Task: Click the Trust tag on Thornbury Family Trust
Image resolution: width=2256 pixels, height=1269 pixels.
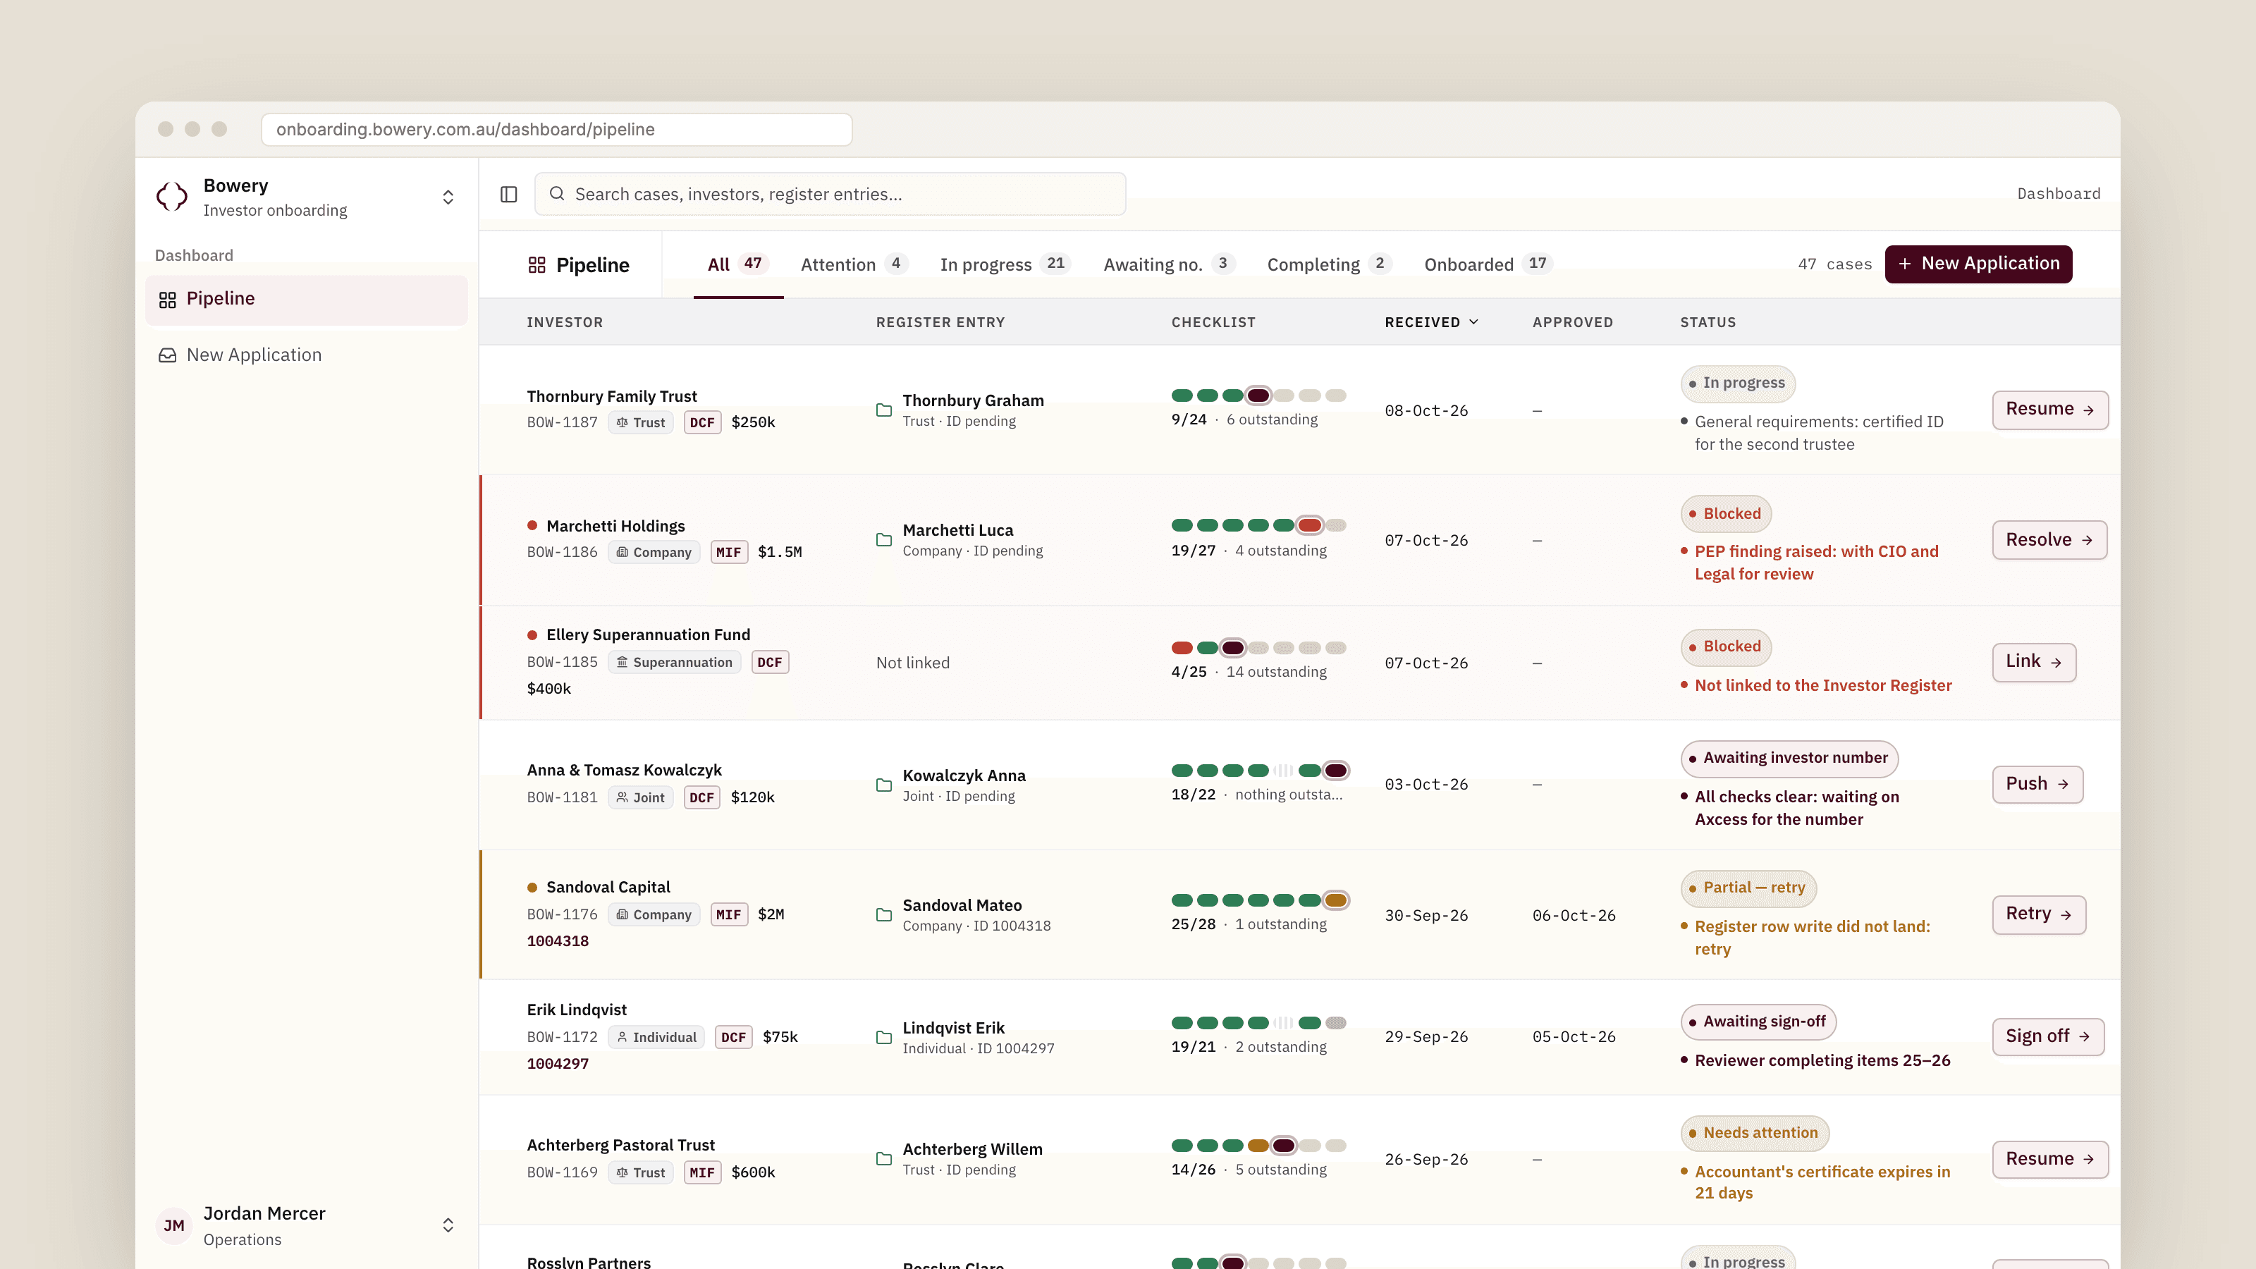Action: coord(641,422)
